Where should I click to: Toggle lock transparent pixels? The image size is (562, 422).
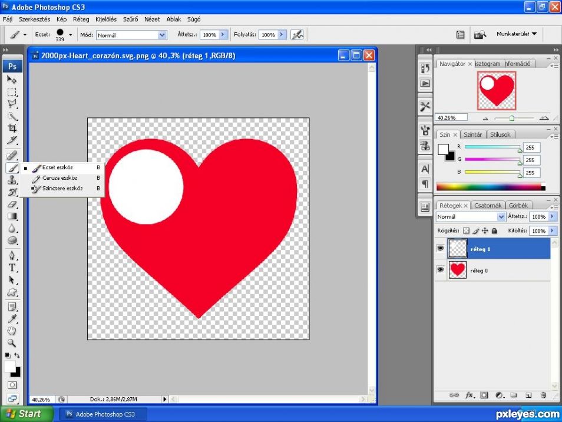pos(466,230)
